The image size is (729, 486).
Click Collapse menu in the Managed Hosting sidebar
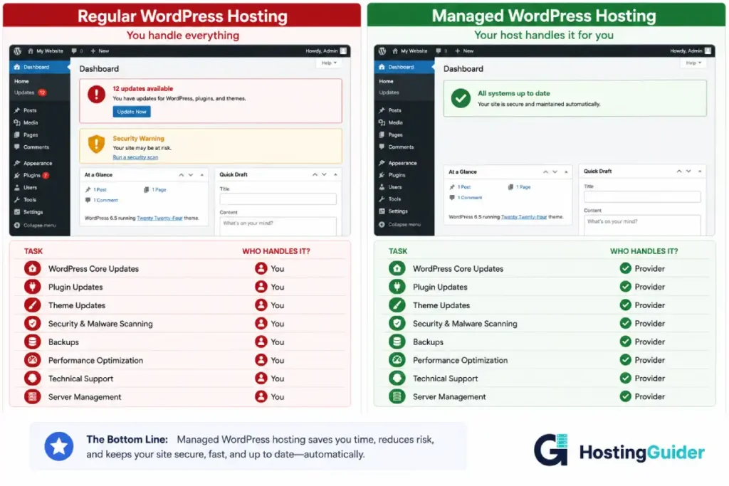(x=400, y=224)
